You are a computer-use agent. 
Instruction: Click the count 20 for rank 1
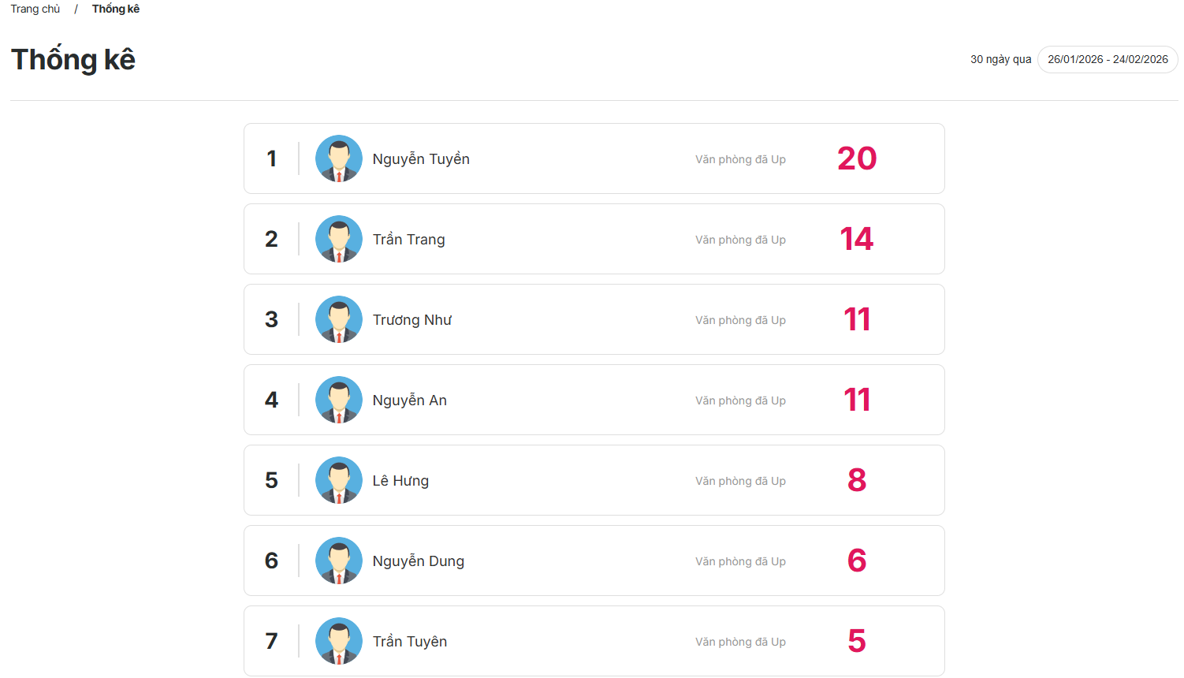(x=857, y=158)
